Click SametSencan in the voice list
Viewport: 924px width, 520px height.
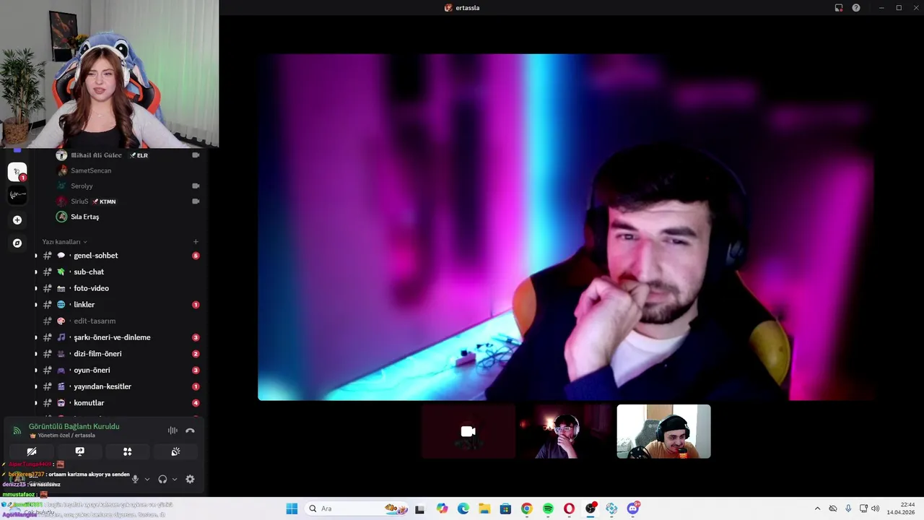pyautogui.click(x=91, y=170)
